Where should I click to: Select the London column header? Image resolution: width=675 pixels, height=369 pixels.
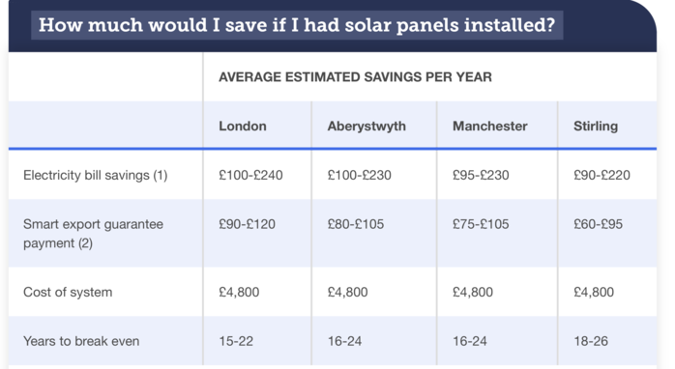click(243, 126)
